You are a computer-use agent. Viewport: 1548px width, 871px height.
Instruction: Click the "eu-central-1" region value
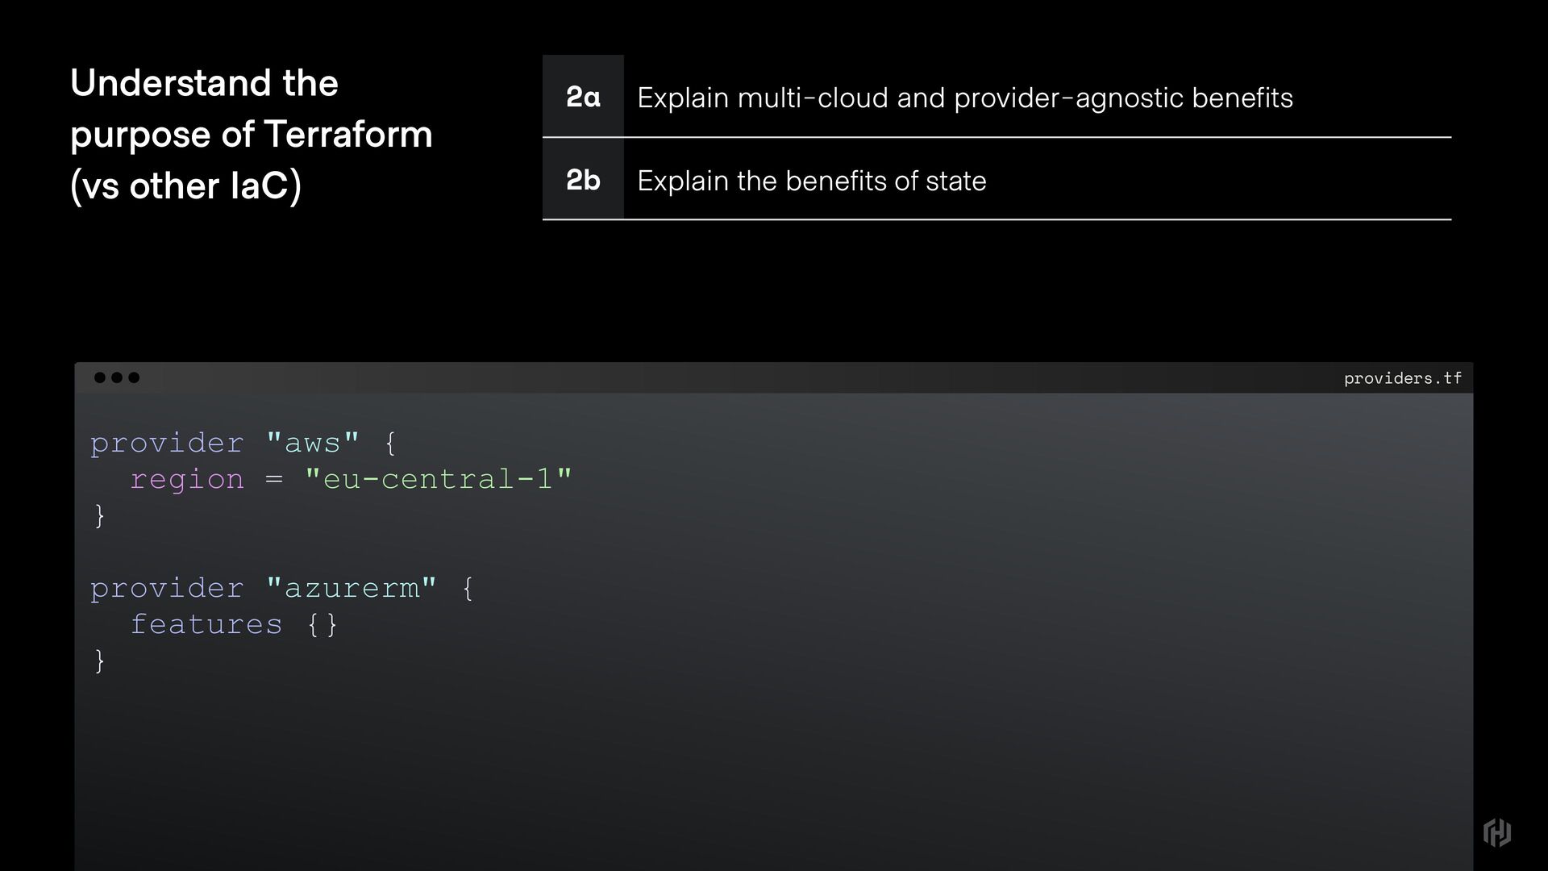tap(439, 479)
